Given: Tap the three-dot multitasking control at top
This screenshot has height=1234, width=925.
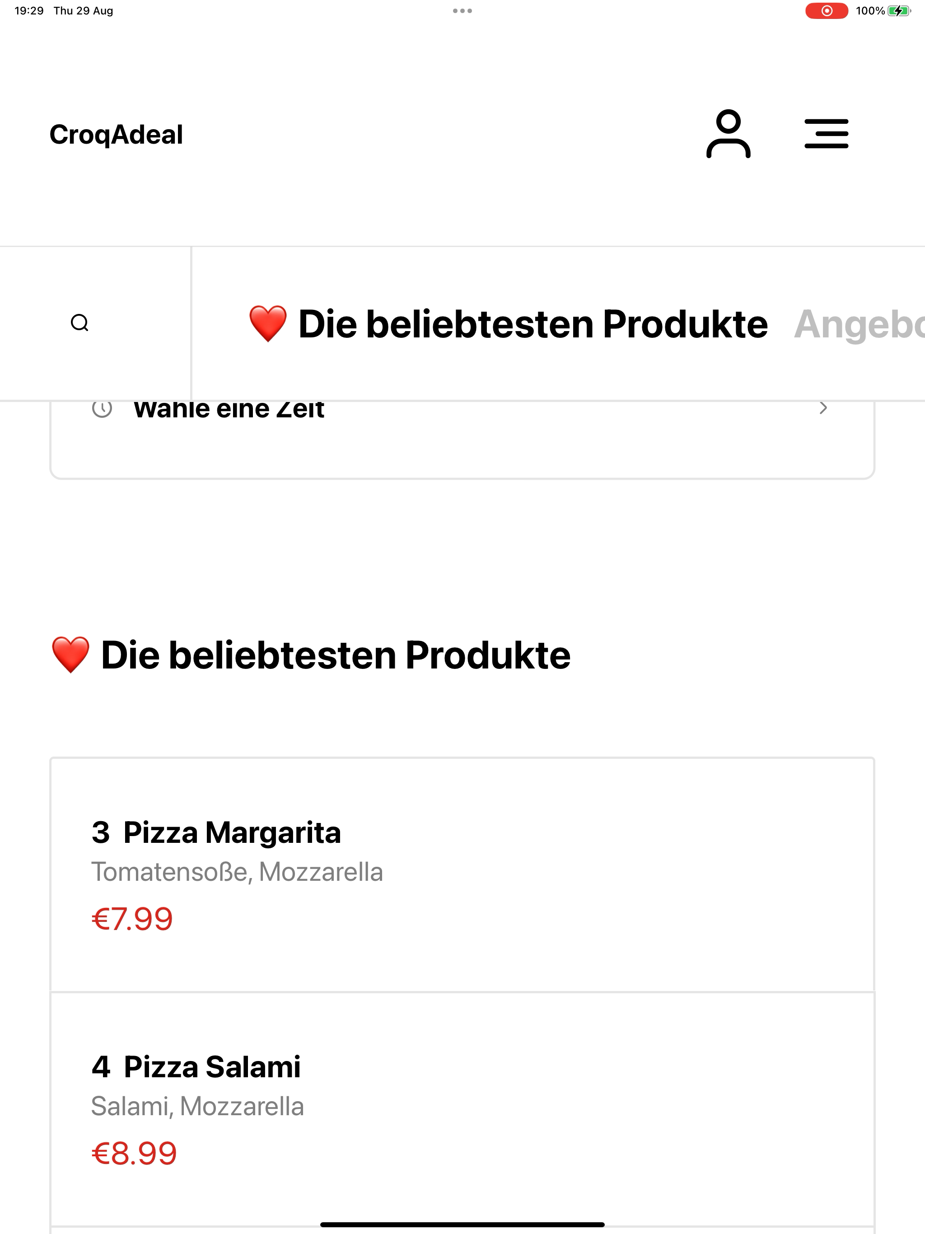Looking at the screenshot, I should pyautogui.click(x=462, y=10).
